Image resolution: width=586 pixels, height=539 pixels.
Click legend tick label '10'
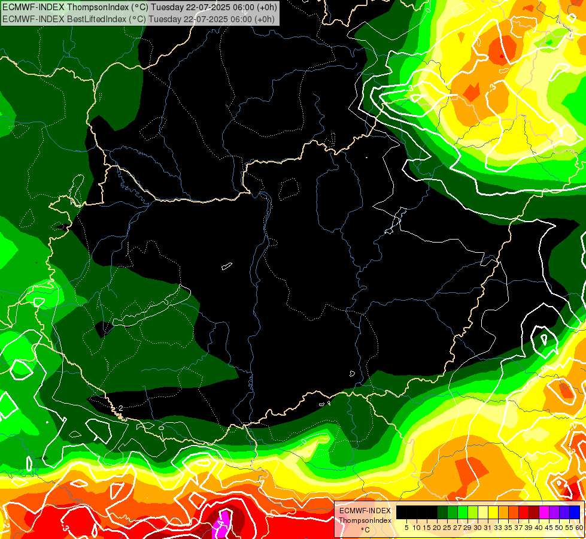(417, 528)
